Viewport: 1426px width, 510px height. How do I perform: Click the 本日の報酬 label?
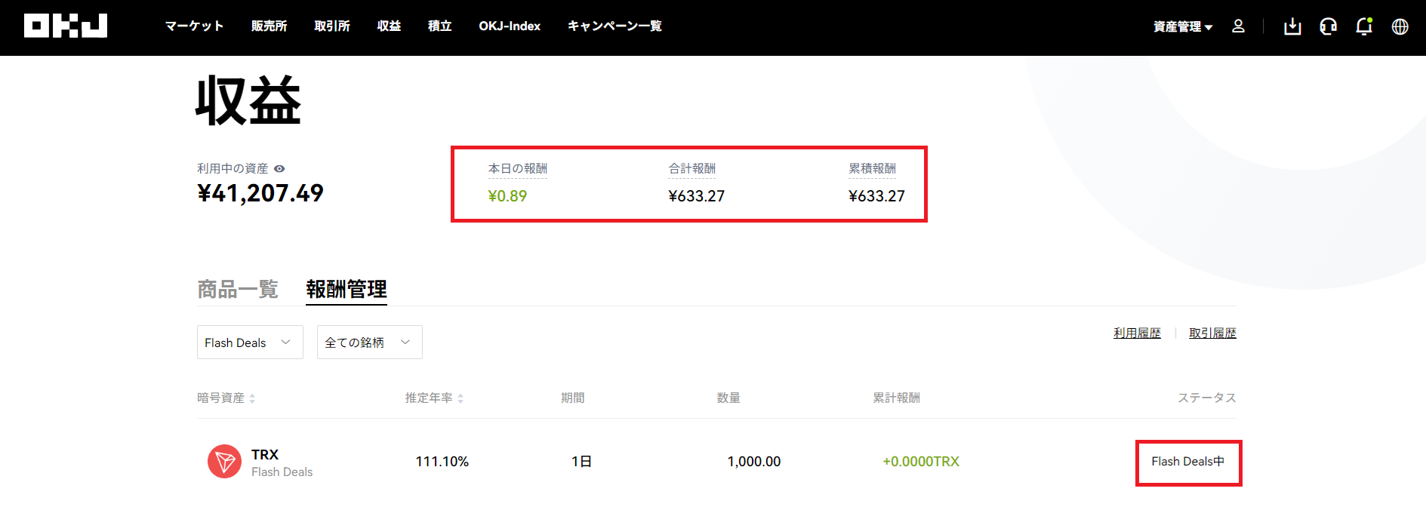[x=518, y=169]
